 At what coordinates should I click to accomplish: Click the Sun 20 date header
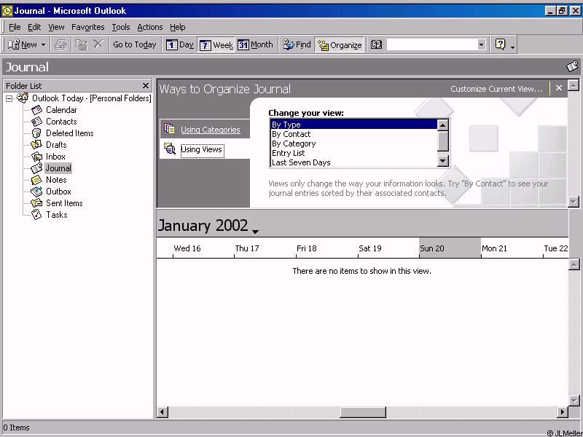tap(450, 248)
